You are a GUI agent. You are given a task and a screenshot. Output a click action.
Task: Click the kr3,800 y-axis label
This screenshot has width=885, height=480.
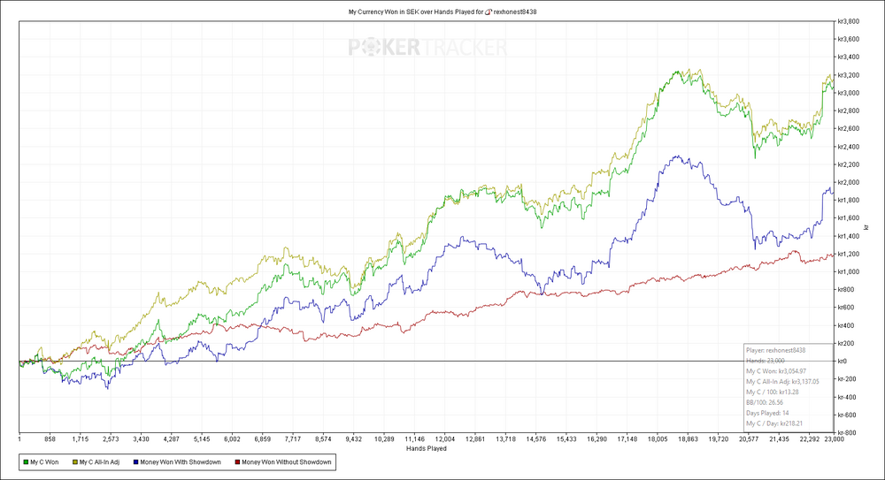tap(849, 21)
